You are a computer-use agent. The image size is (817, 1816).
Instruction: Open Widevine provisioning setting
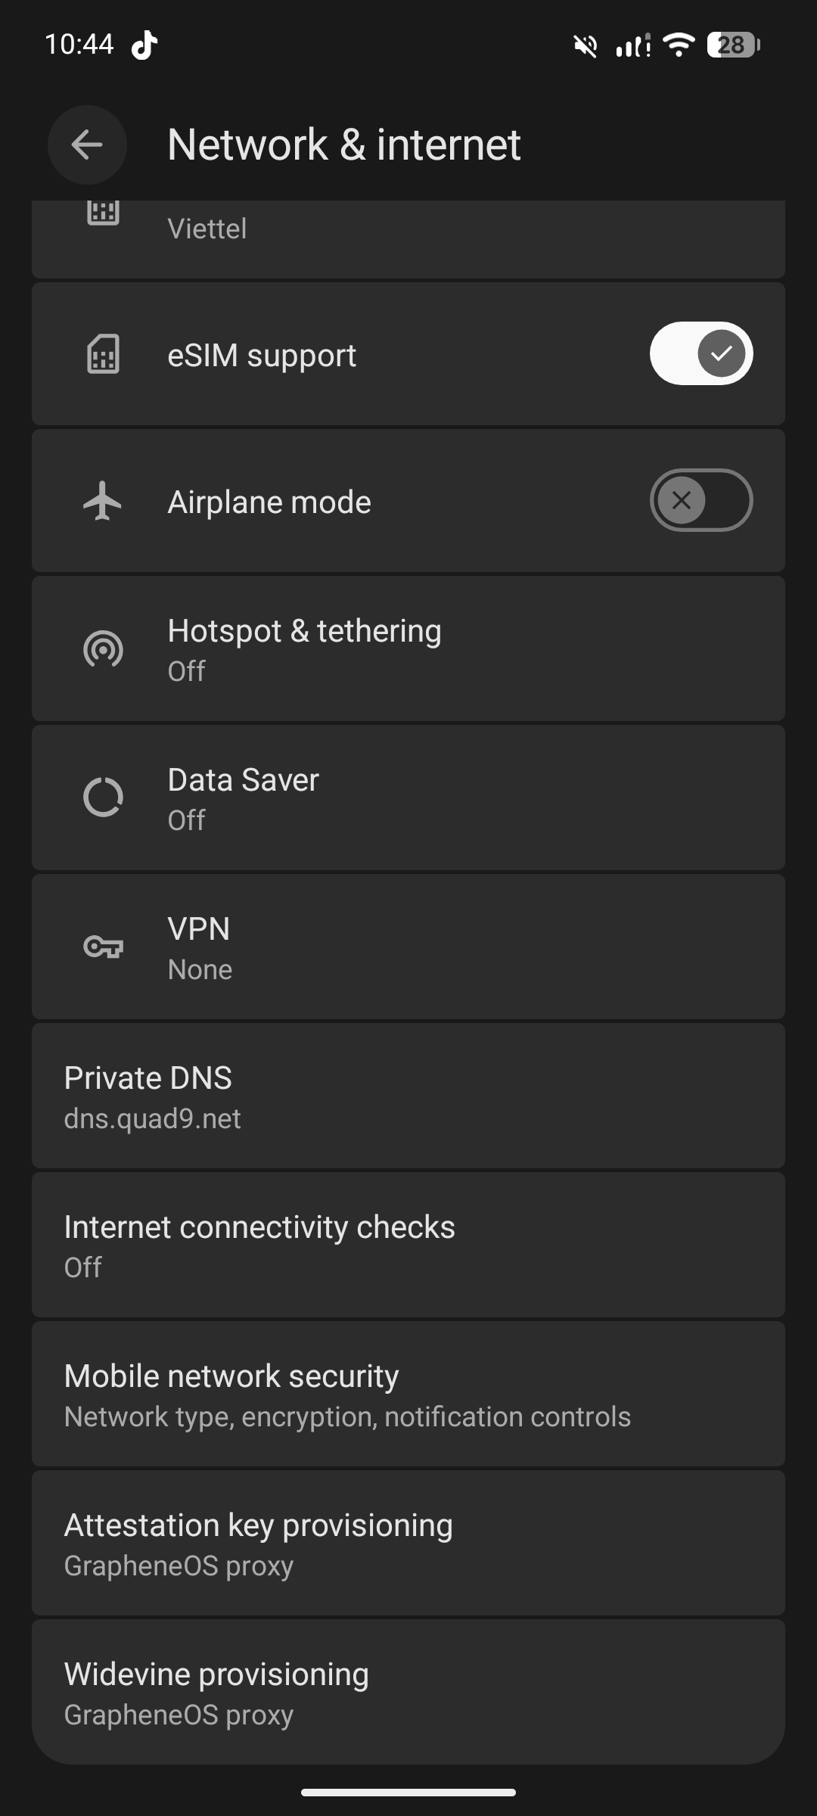pyautogui.click(x=408, y=1692)
